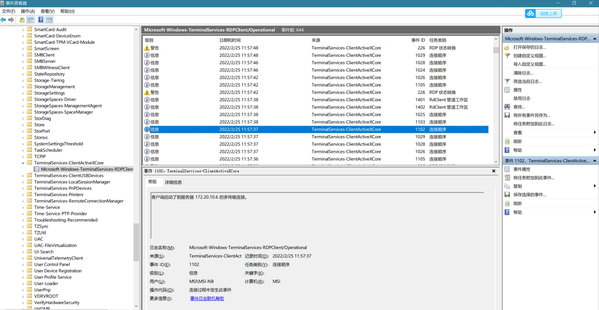Click the create custom view funnel icon

coord(507,56)
